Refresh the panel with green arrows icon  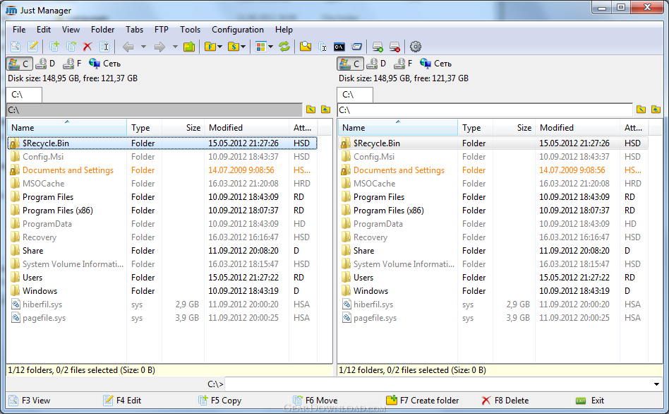click(x=284, y=47)
